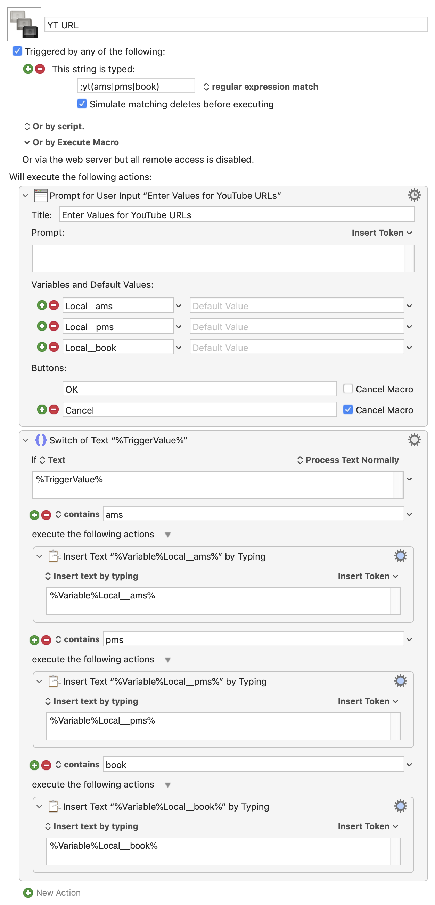Remove the Local__pms variable row

54,326
